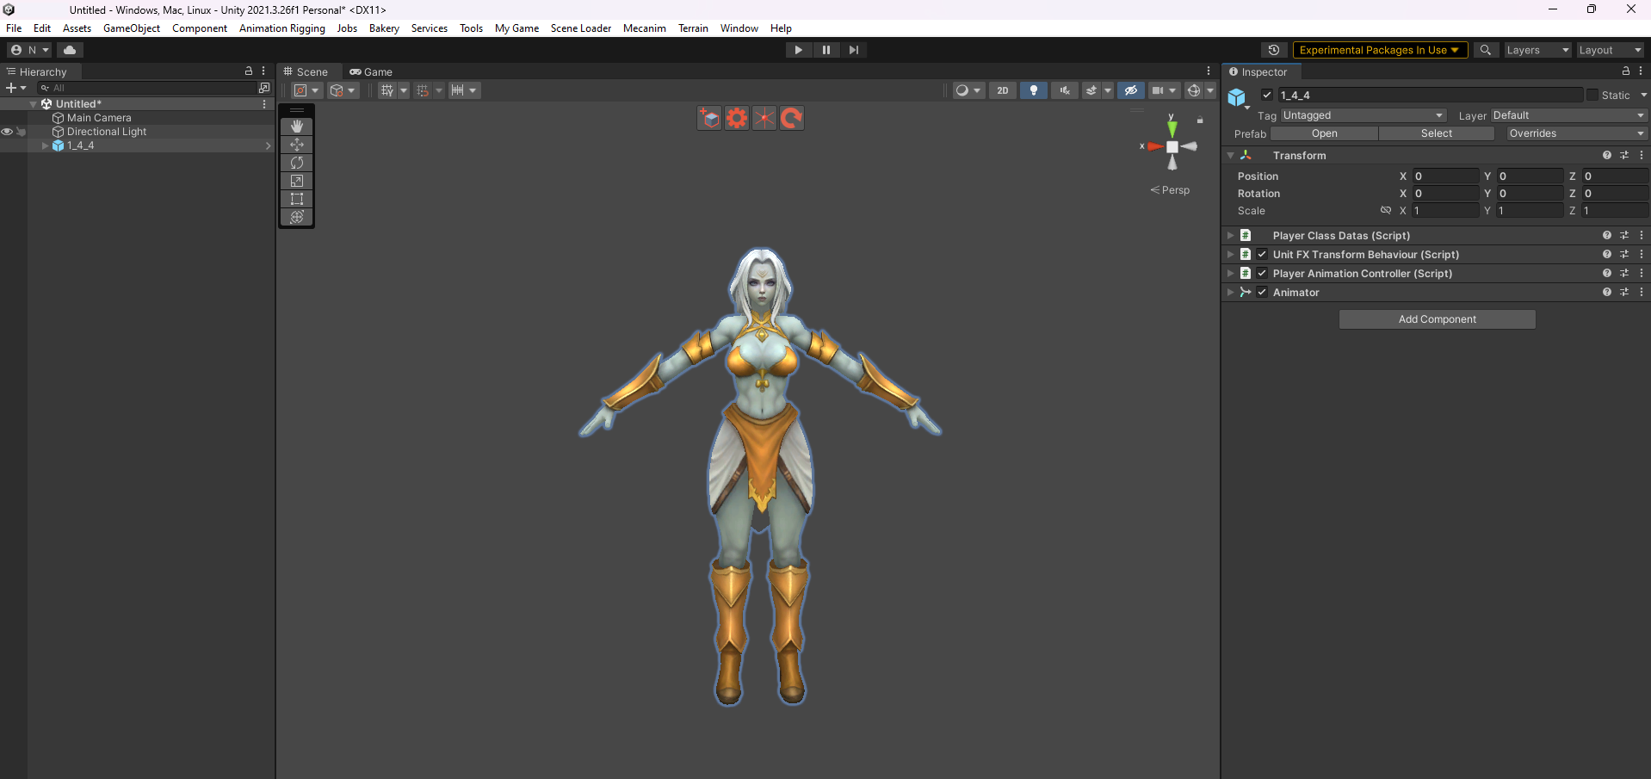Expand the 1_4_4 object in Hierarchy

(x=45, y=145)
